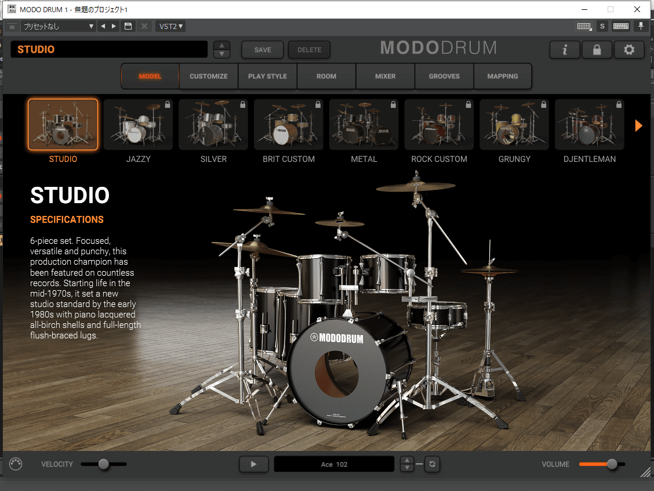The height and width of the screenshot is (491, 654).
Task: Click the pin icon in host toolbar
Action: coord(641,26)
